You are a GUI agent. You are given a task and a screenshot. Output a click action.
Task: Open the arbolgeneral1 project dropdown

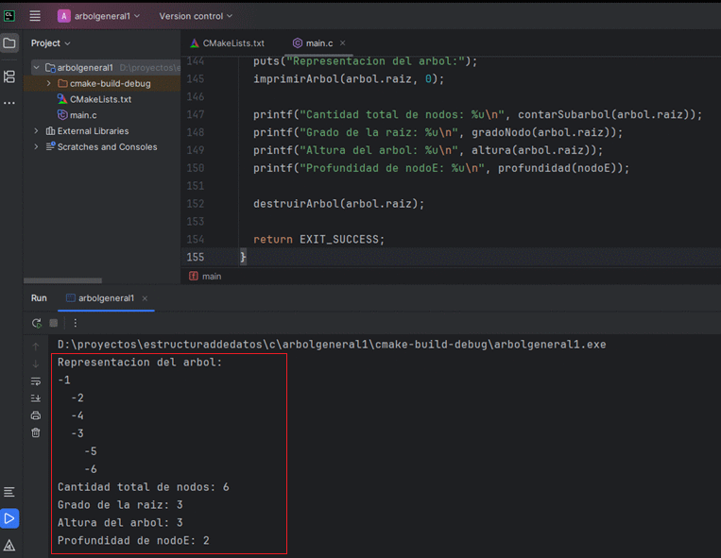[x=98, y=16]
